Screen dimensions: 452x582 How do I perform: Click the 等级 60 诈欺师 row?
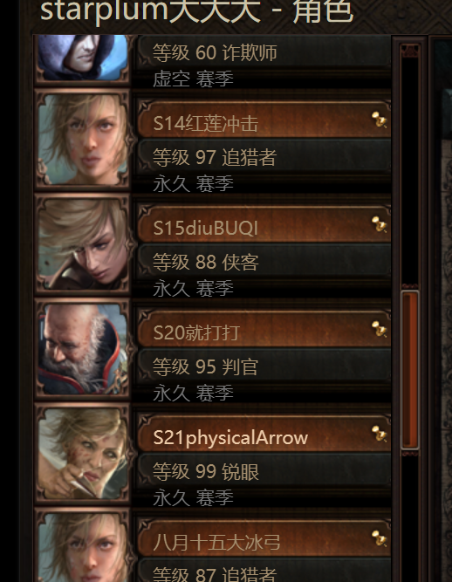pyautogui.click(x=264, y=52)
